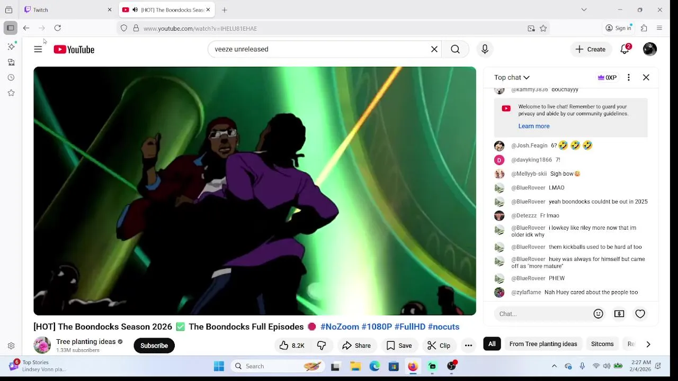Image resolution: width=678 pixels, height=381 pixels.
Task: Open shield tracking protection icon
Action: point(124,28)
